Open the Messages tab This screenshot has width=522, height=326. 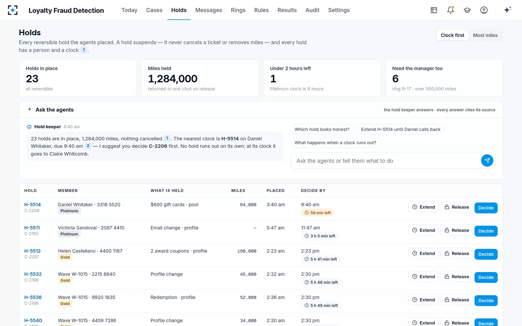coord(208,10)
